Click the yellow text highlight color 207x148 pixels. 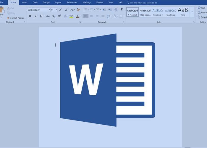click(71, 16)
